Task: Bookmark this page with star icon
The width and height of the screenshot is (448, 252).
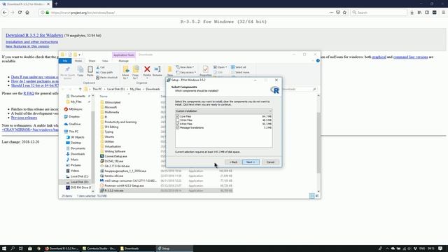Action: click(x=344, y=13)
